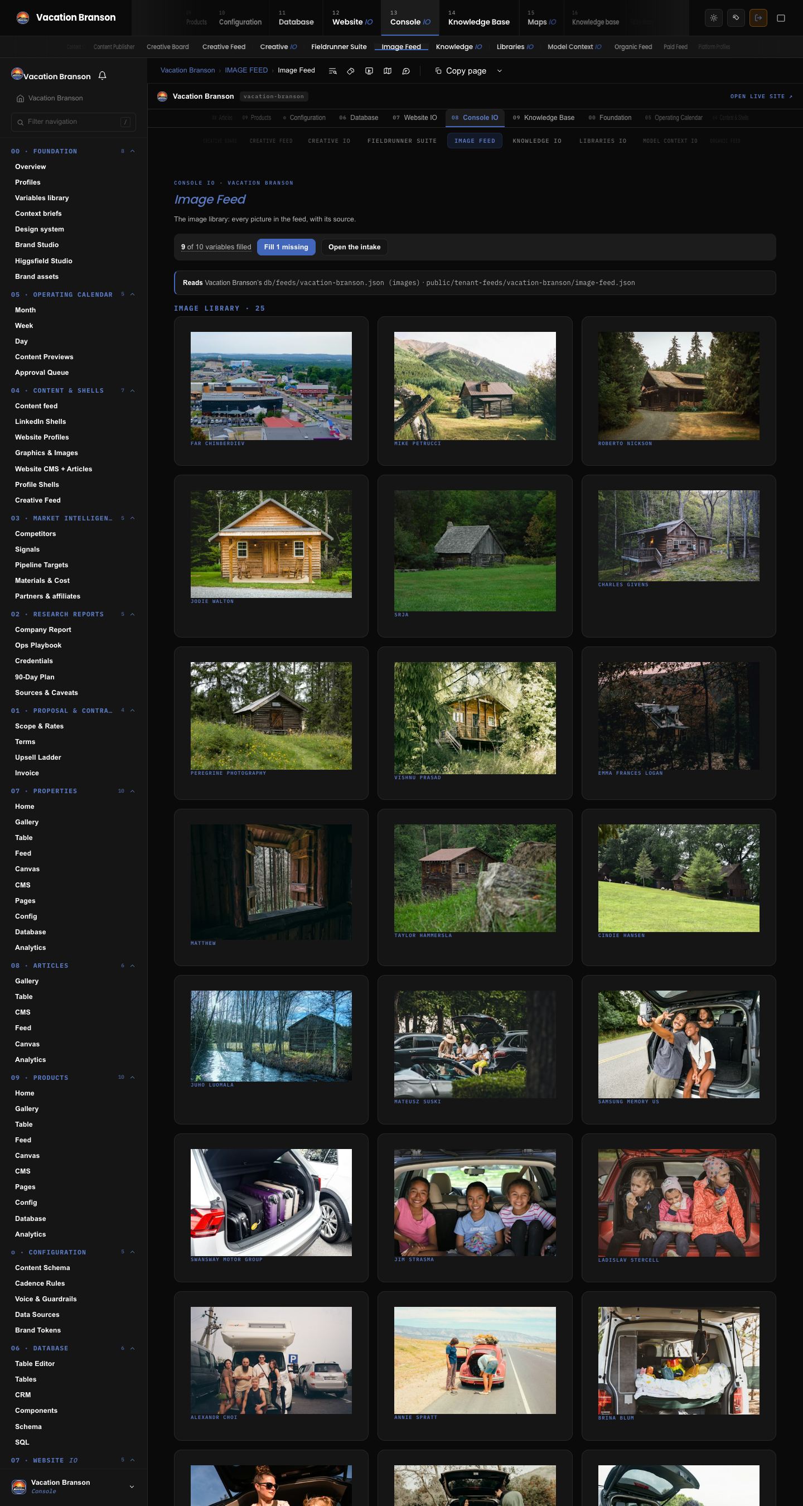
Task: Select Fieldrunner Suite in the sub-navigation
Action: (x=339, y=47)
